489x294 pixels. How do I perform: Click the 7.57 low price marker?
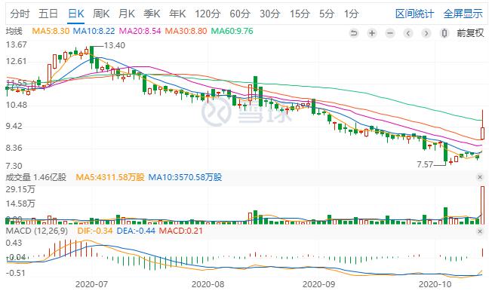click(x=425, y=164)
